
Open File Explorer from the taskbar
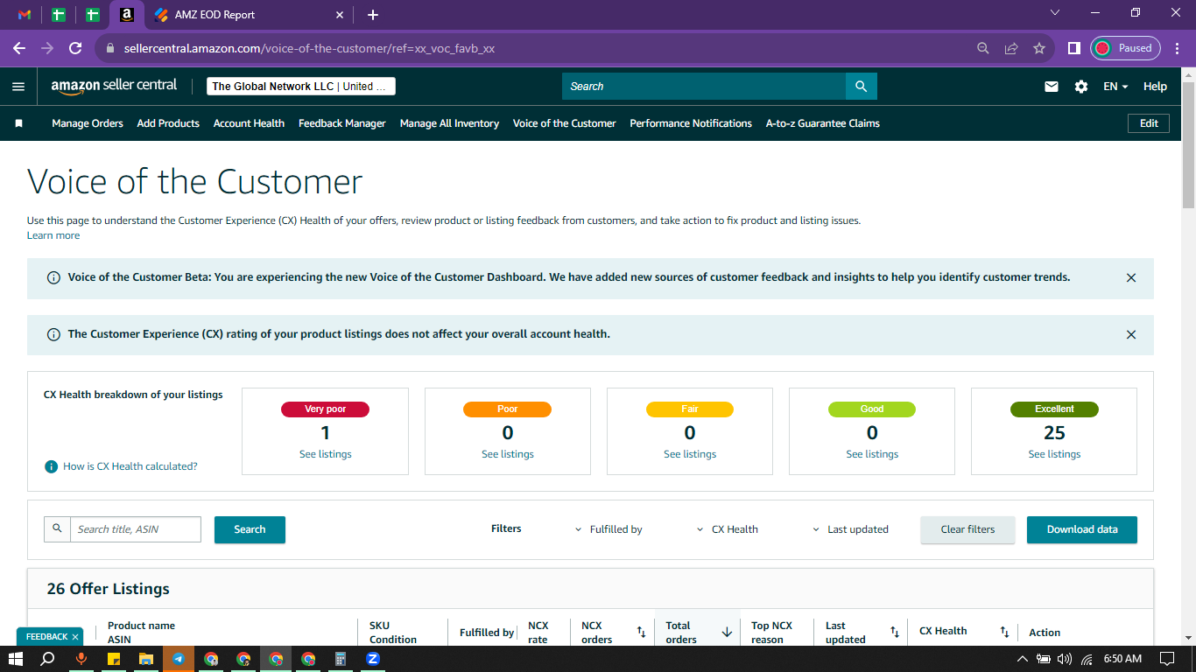[146, 659]
